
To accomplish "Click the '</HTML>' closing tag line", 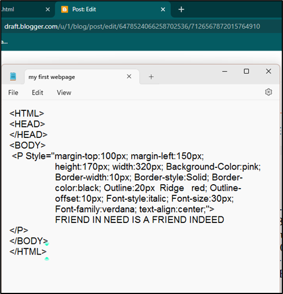I will (x=28, y=252).
